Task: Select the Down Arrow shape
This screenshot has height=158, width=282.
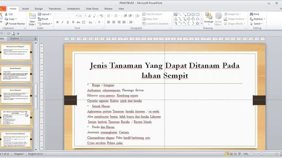Action: 193,19
